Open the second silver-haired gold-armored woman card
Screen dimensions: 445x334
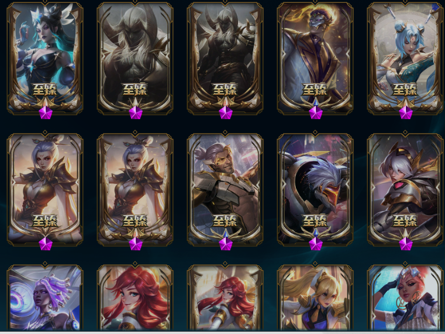tap(135, 188)
